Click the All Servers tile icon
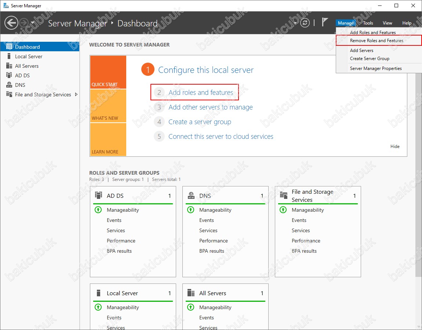The height and width of the screenshot is (330, 422). tap(191, 293)
